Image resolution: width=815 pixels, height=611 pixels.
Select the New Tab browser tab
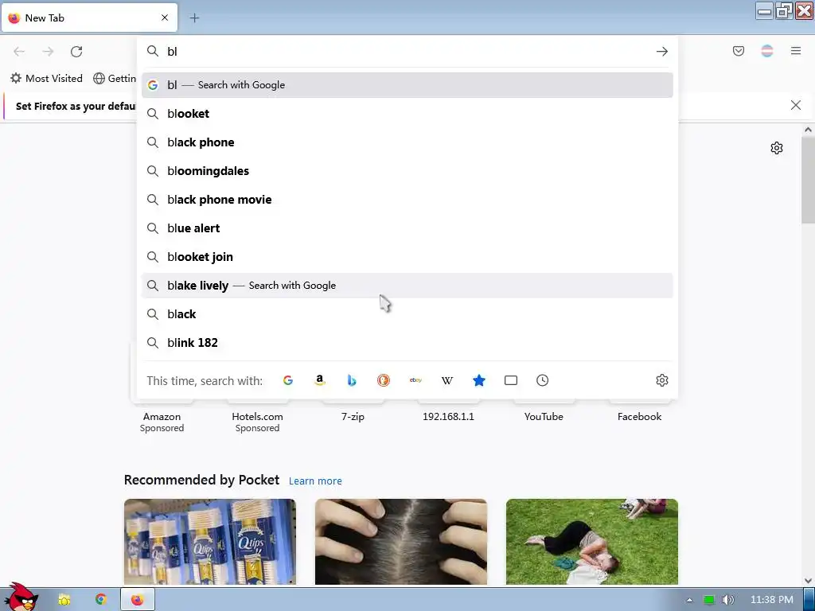click(x=89, y=18)
